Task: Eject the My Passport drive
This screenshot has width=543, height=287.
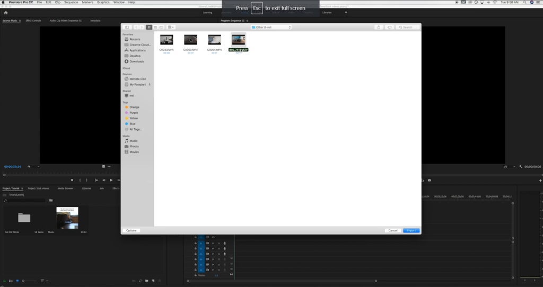Action: click(x=150, y=84)
